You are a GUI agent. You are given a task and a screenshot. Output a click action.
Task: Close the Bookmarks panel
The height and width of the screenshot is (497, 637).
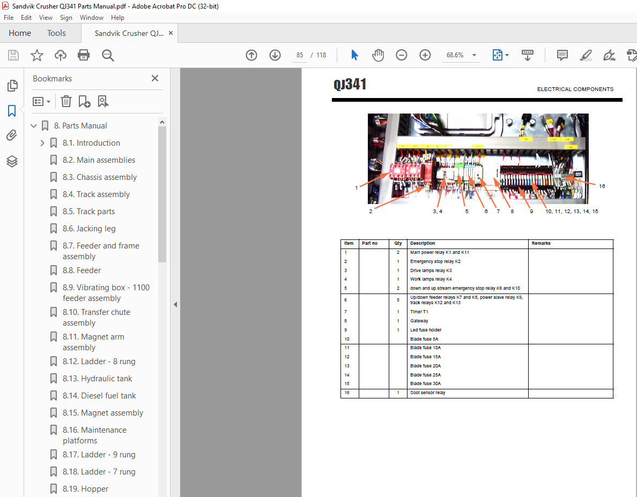(x=155, y=78)
